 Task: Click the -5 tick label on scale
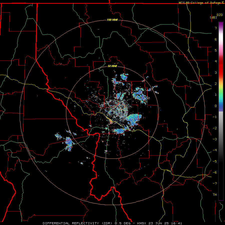(x=215, y=161)
